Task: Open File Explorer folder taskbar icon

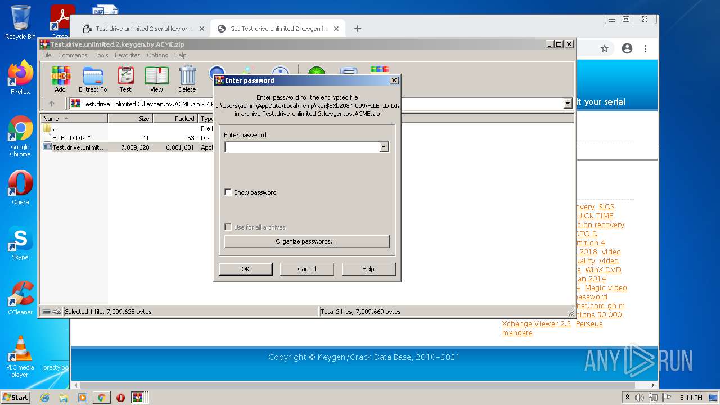Action: point(64,398)
